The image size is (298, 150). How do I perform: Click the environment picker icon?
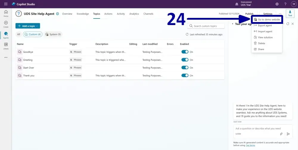(237, 4)
